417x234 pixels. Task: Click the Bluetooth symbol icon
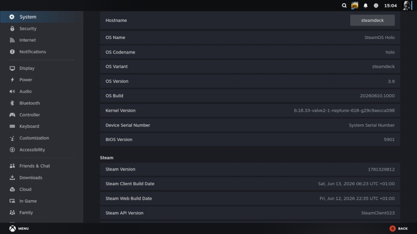(12, 103)
